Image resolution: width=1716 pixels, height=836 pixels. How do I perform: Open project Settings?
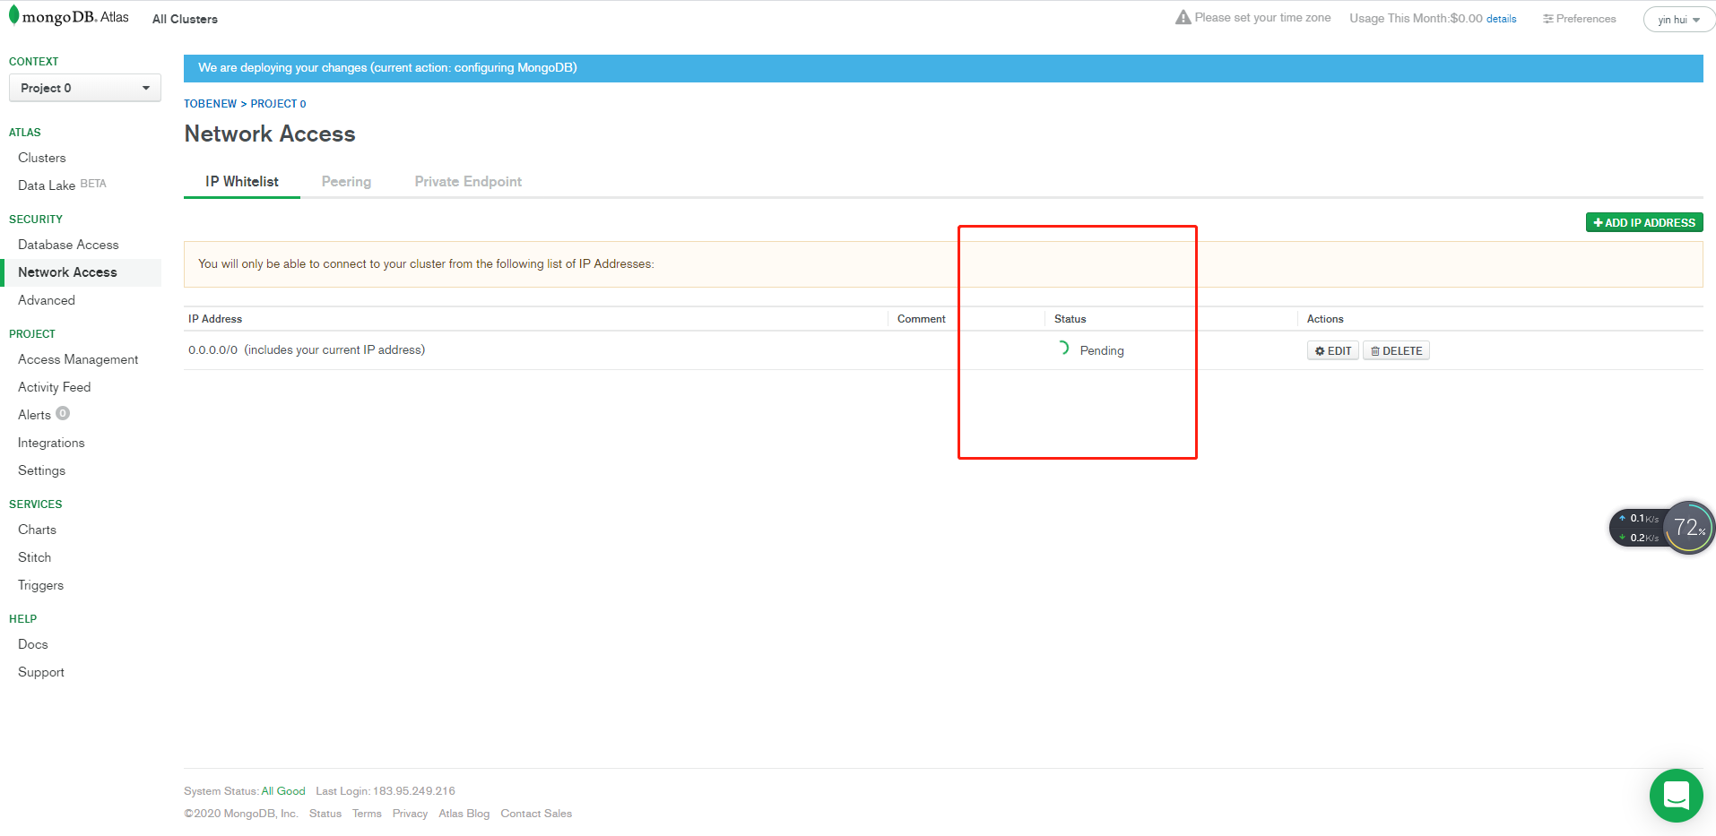tap(41, 470)
